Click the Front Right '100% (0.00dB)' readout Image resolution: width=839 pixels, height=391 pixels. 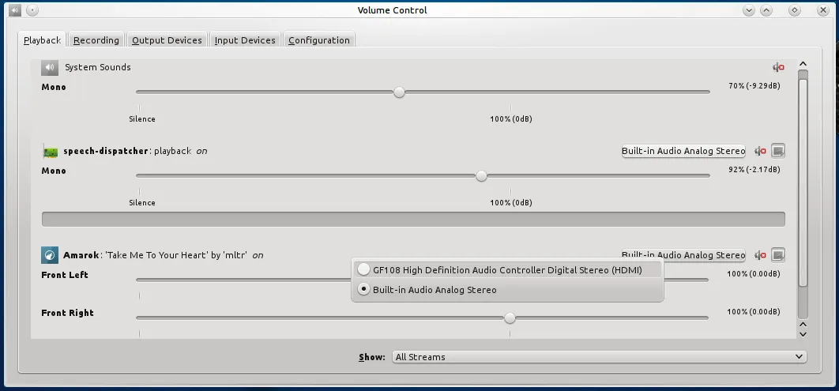pos(754,312)
